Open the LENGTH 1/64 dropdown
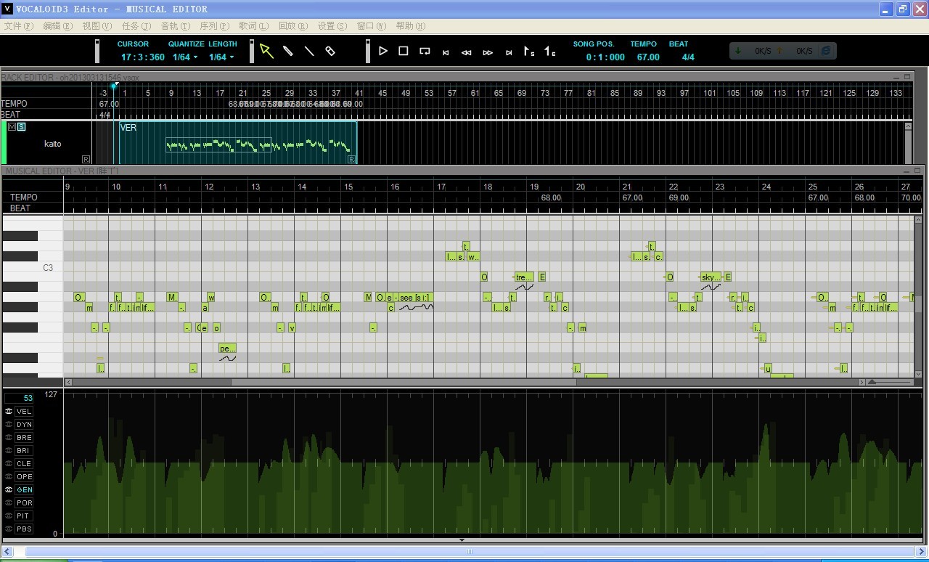 pyautogui.click(x=221, y=57)
